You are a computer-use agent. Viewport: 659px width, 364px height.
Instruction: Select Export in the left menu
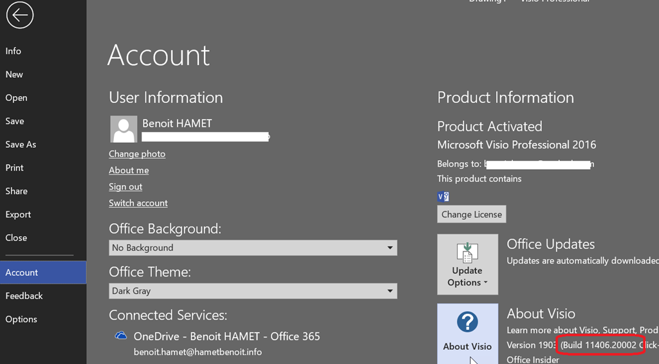(18, 214)
